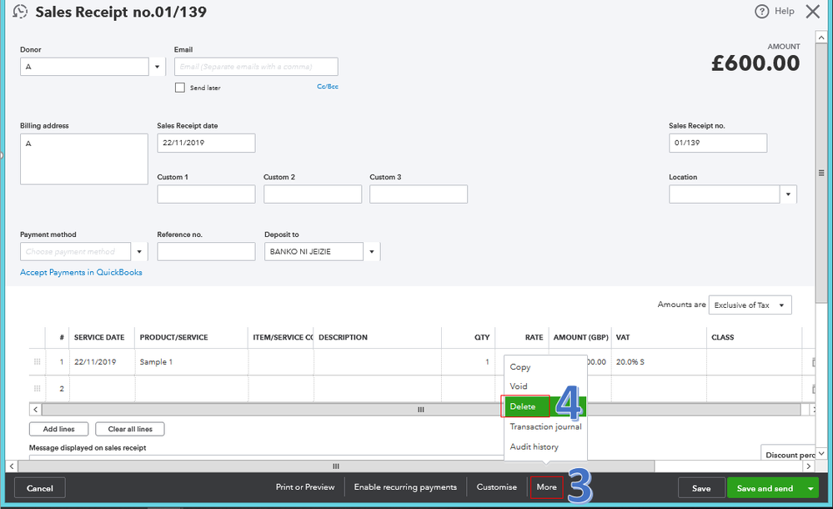Delete line 2 with trash icon
This screenshot has width=833, height=509.
813,389
